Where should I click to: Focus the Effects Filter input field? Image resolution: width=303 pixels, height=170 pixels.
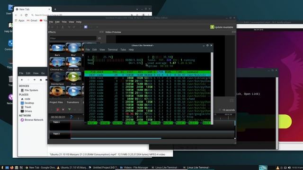(73, 38)
